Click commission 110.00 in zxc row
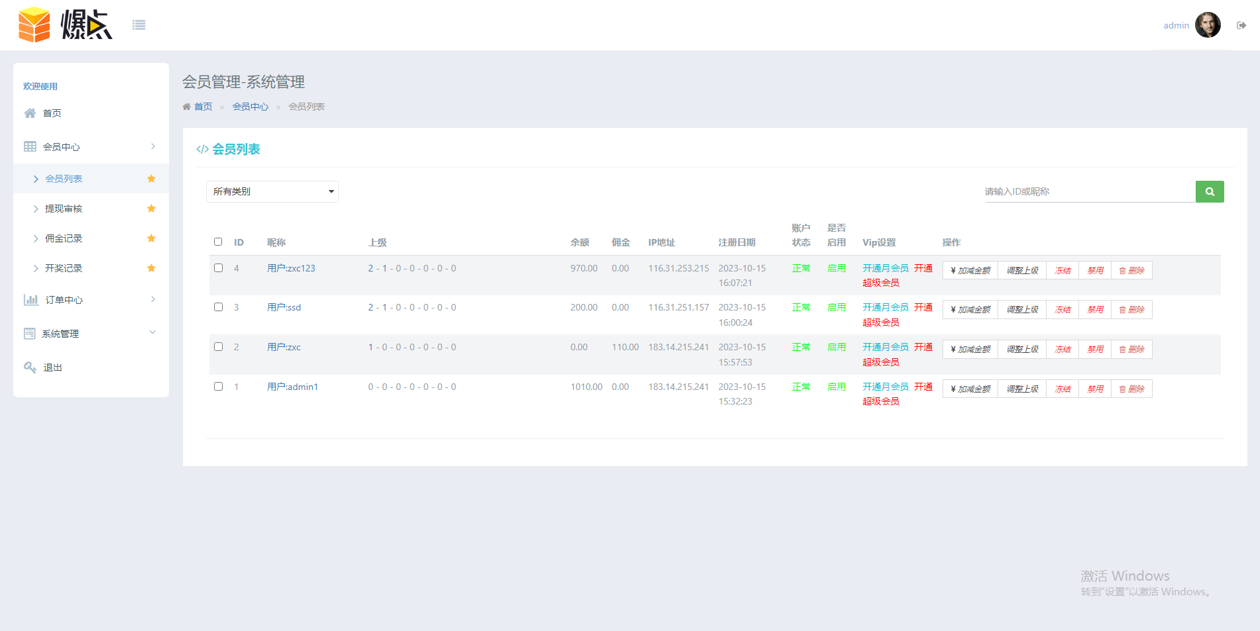This screenshot has height=631, width=1260. tap(625, 347)
